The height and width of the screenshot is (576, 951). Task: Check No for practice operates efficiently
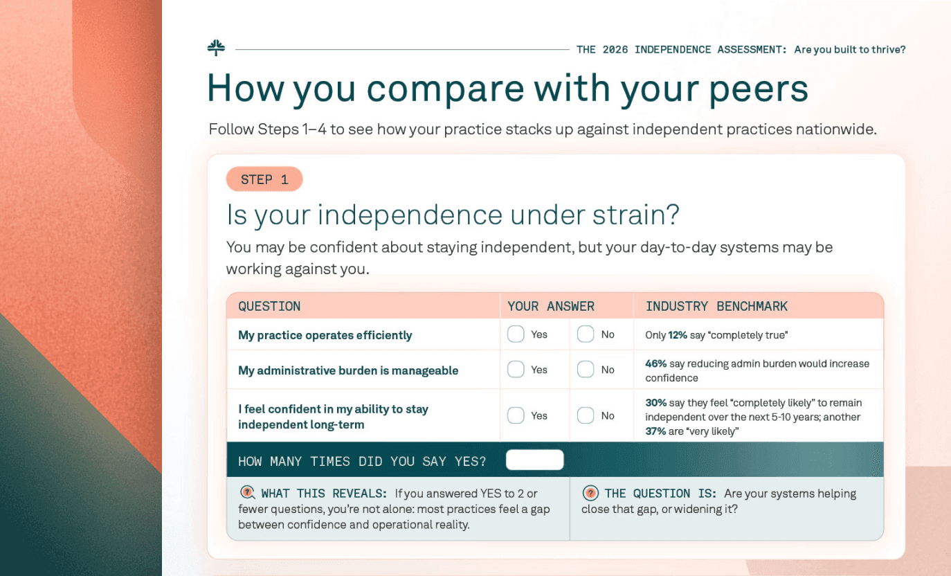pos(586,334)
